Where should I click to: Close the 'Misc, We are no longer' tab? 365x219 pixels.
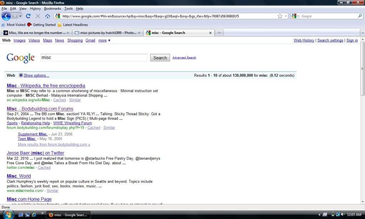pos(68,33)
